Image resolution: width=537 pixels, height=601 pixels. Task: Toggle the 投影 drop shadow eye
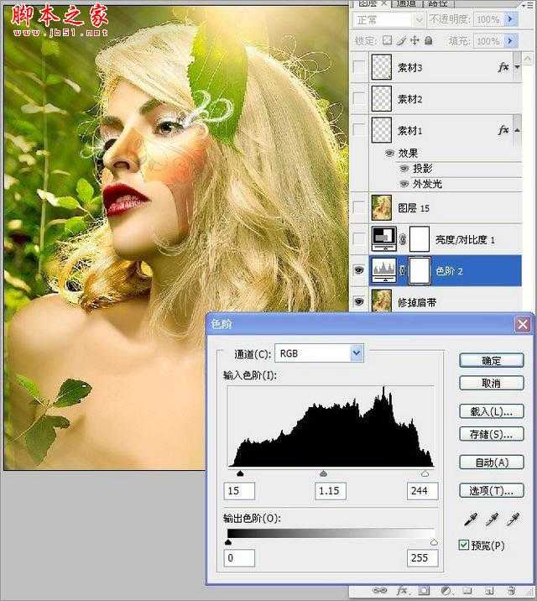pyautogui.click(x=404, y=168)
